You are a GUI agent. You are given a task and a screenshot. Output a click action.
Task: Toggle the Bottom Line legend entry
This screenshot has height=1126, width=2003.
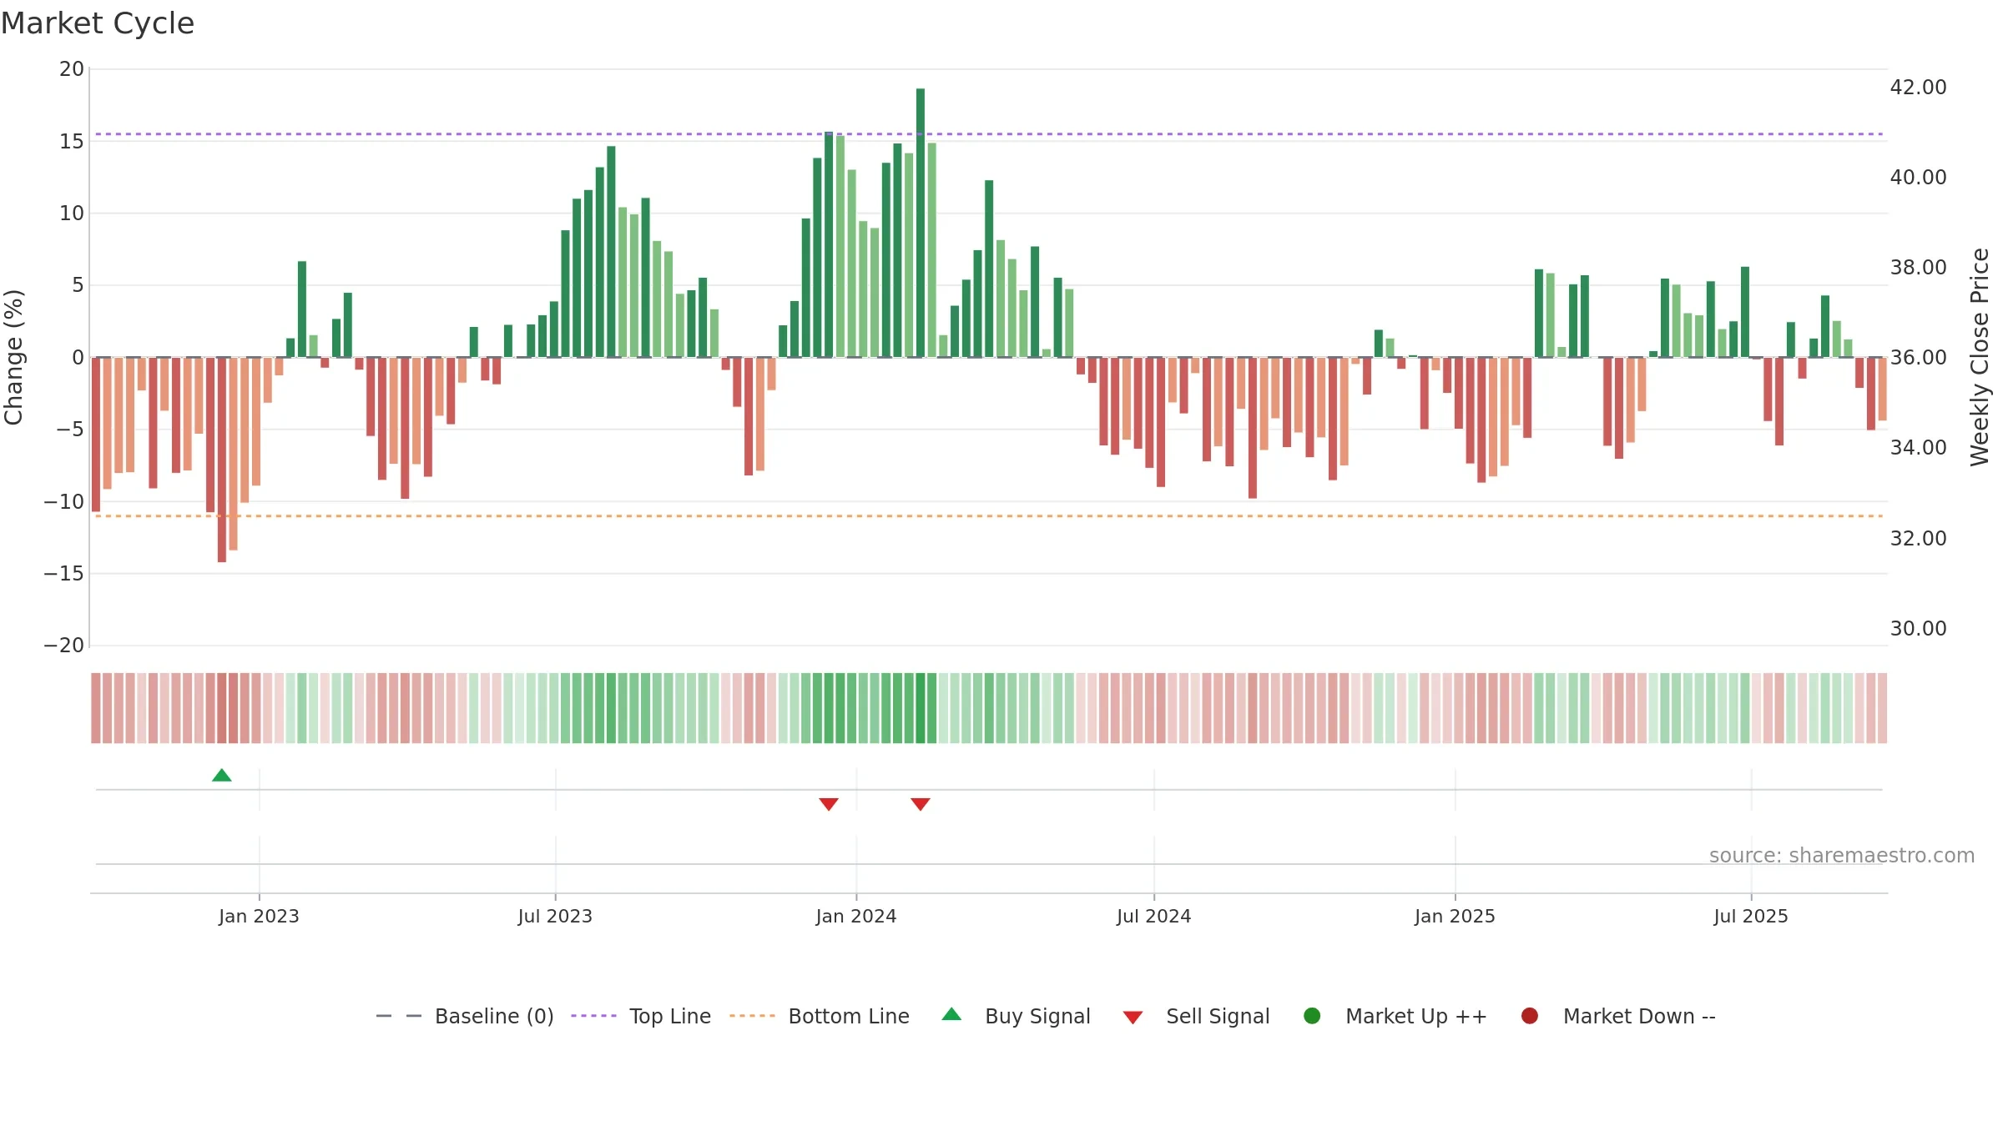[820, 1016]
